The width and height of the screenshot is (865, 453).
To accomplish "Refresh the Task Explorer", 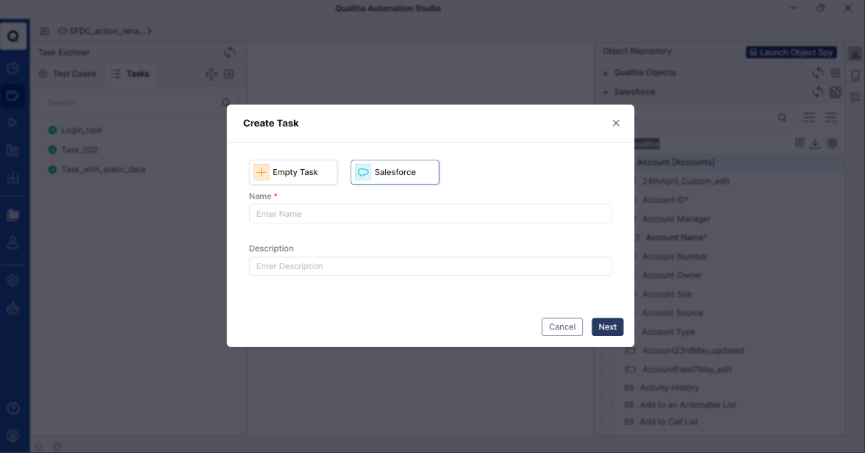I will (x=229, y=52).
